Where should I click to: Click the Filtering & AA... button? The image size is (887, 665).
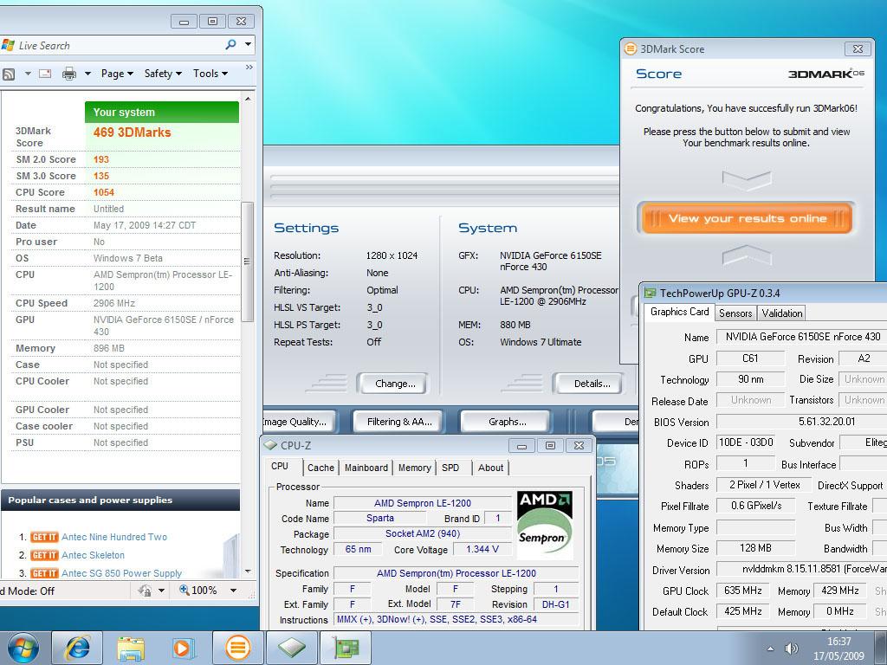pos(399,422)
